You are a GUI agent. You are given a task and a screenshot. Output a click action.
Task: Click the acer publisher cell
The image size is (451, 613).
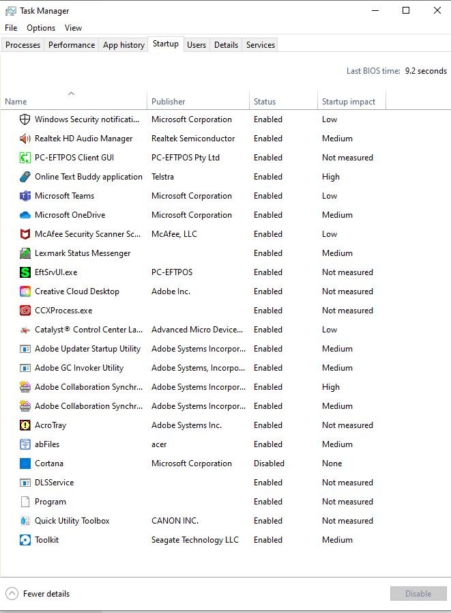[x=159, y=444]
